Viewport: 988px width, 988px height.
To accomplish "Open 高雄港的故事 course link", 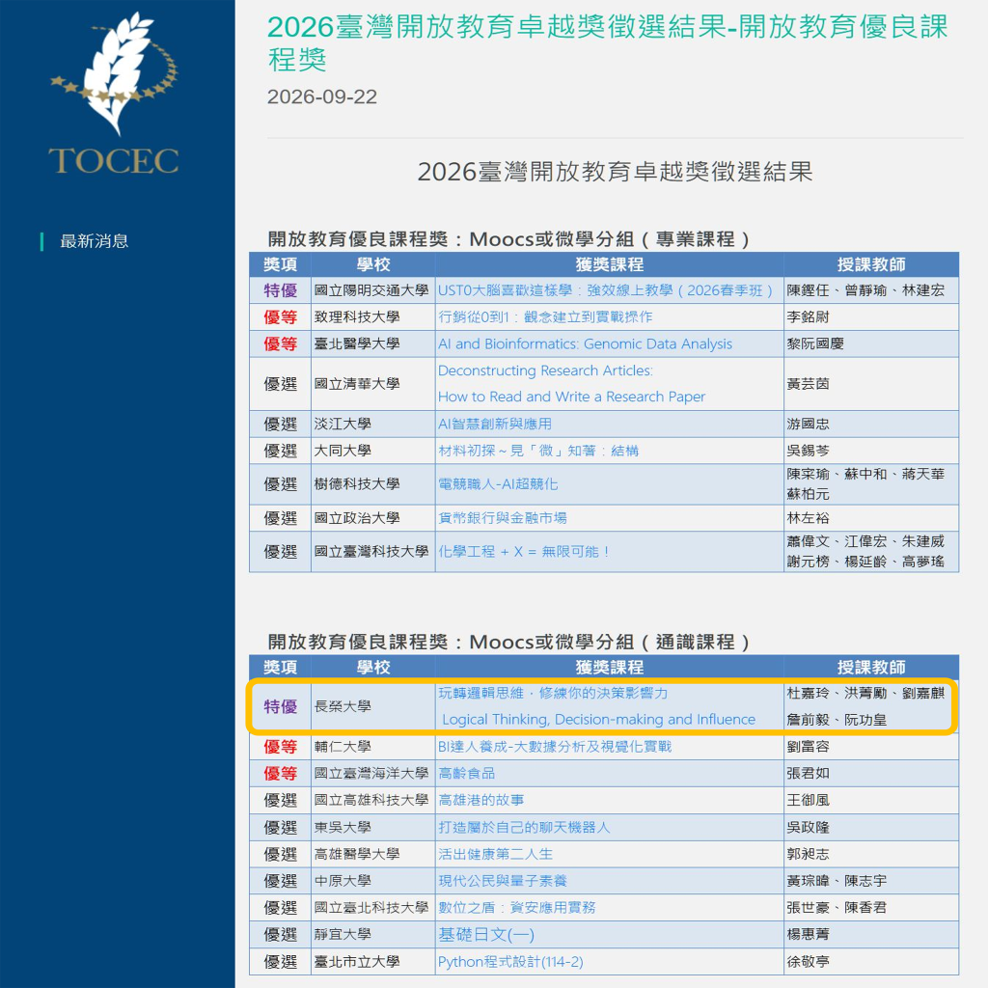I will coord(480,800).
